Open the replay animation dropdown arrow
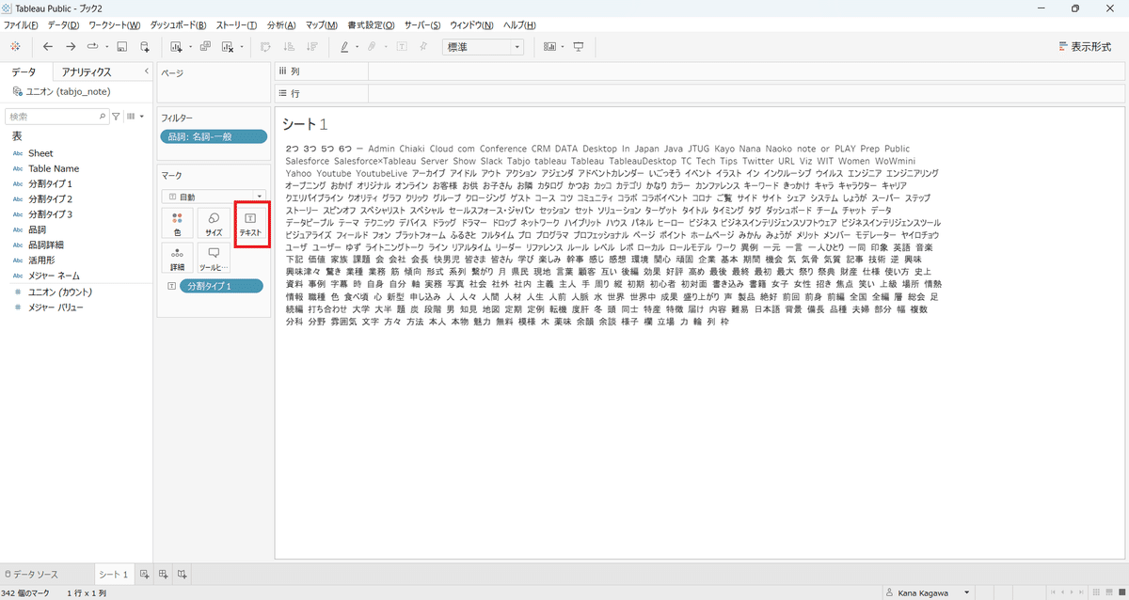This screenshot has width=1129, height=600. [x=107, y=47]
